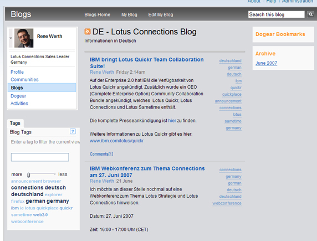
Task: Open Edit My Blog
Action: click(161, 14)
